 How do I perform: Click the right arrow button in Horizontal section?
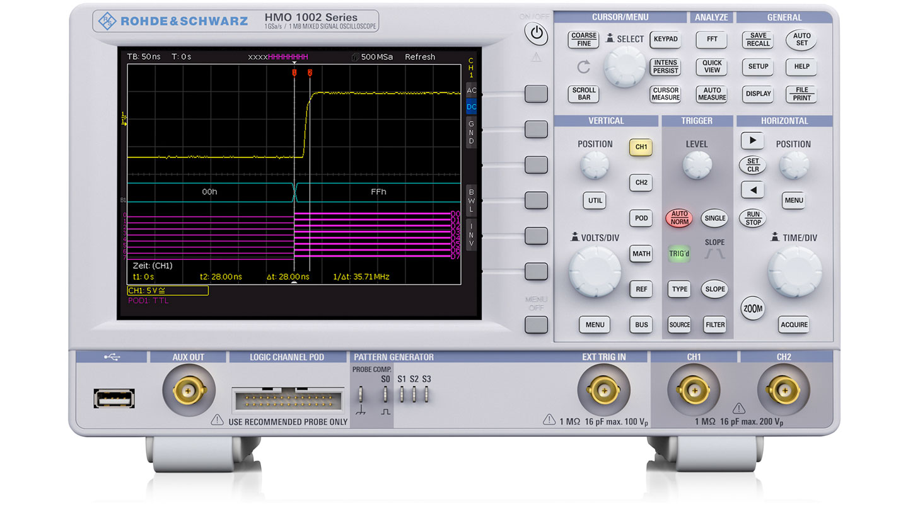coord(751,140)
